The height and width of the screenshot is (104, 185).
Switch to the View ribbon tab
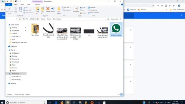[x=28, y=5]
